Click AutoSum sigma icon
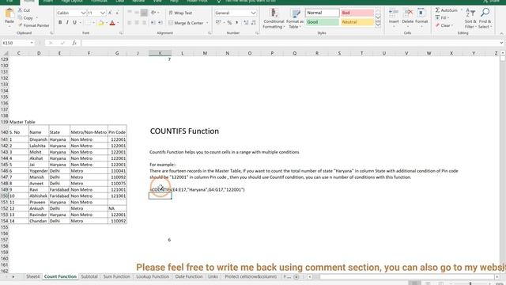Image resolution: width=506 pixels, height=285 pixels. point(437,10)
